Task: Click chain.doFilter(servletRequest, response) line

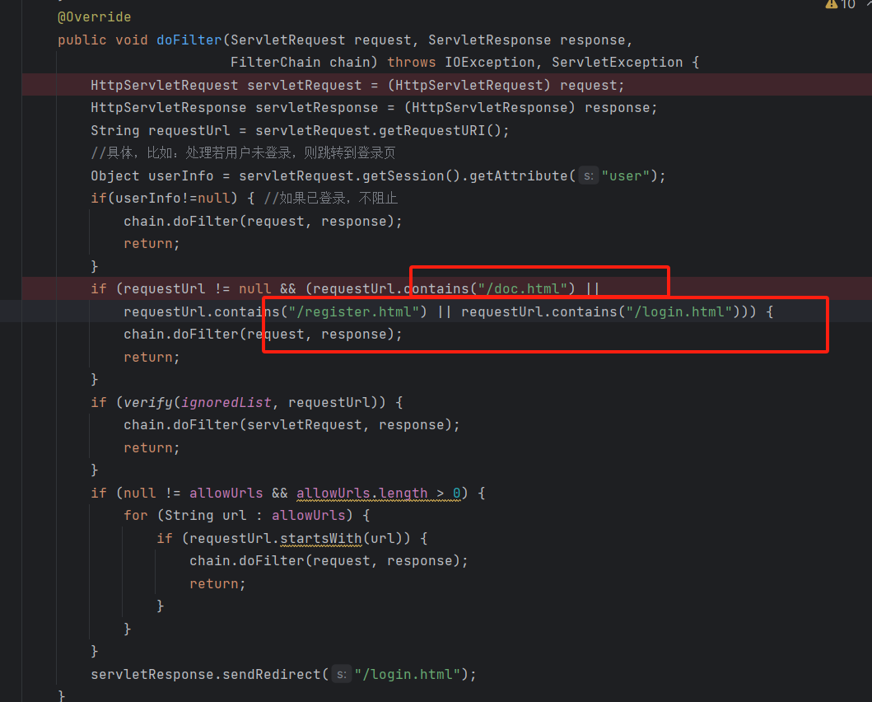Action: click(292, 425)
